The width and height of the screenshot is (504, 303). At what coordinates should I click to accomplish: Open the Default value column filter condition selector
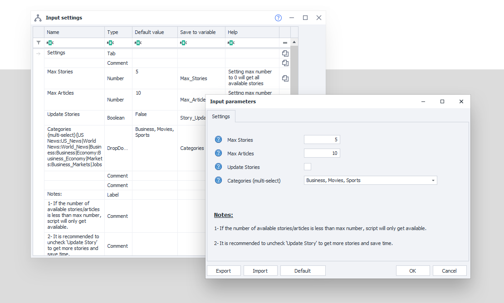pos(138,43)
